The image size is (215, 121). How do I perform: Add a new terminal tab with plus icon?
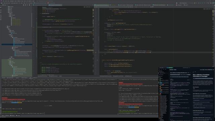pyautogui.click(x=34, y=78)
